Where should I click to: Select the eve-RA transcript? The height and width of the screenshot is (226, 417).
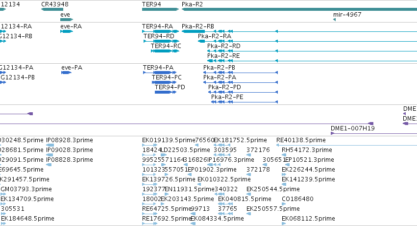coord(67,31)
